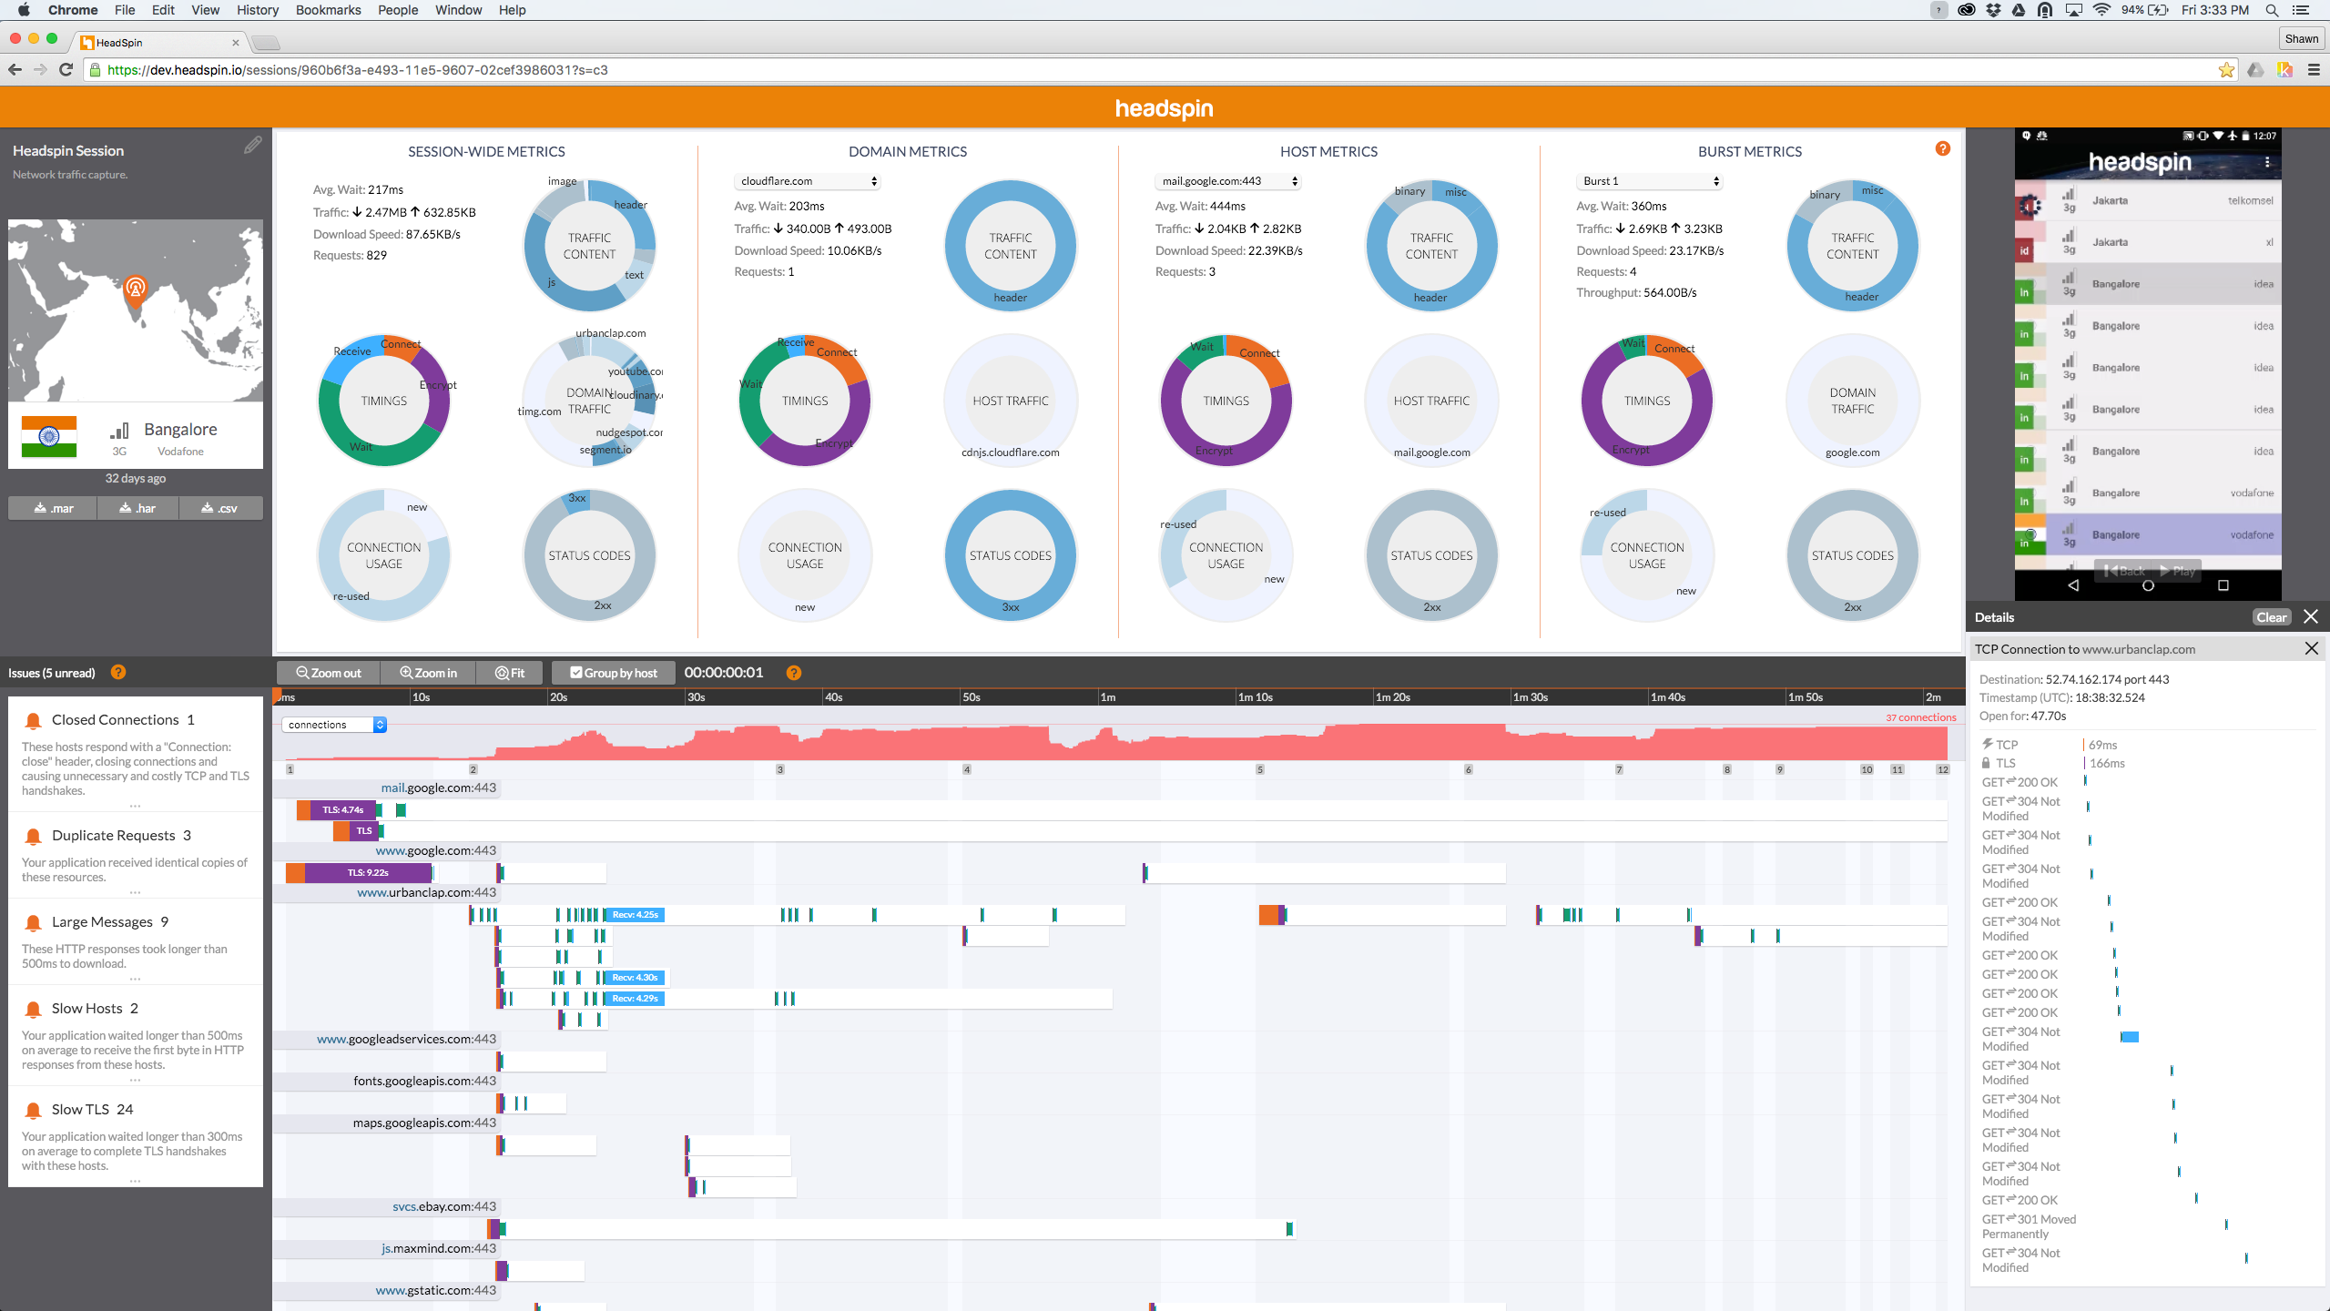2330x1311 pixels.
Task: Tap the Android back triangle in the phone view
Action: [x=2073, y=585]
